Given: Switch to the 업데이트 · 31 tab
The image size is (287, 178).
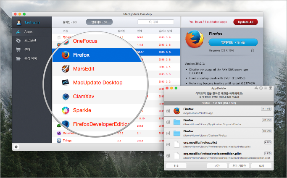Looking at the screenshot, I should (99, 22).
